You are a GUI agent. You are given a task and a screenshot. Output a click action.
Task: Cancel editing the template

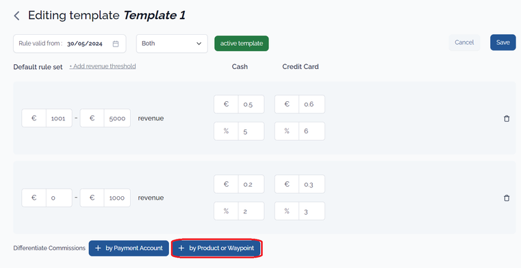(464, 42)
